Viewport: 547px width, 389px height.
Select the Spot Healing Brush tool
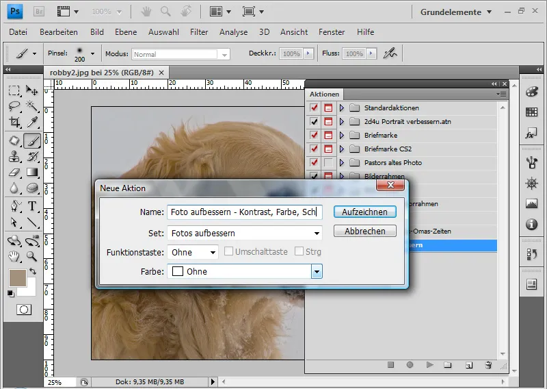[14, 141]
